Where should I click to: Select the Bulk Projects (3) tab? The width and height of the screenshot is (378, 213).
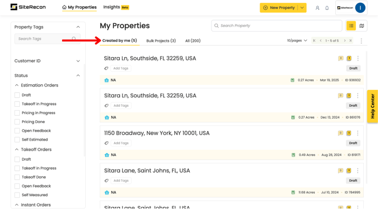click(161, 41)
